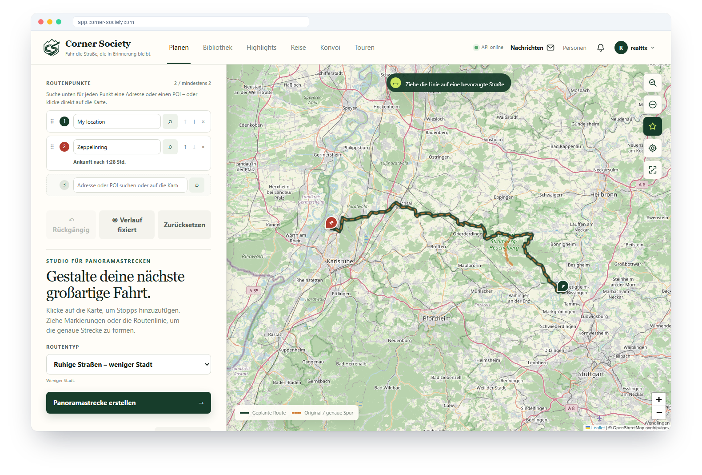Open the Leaflet attribution link
This screenshot has width=702, height=475.
pos(598,428)
